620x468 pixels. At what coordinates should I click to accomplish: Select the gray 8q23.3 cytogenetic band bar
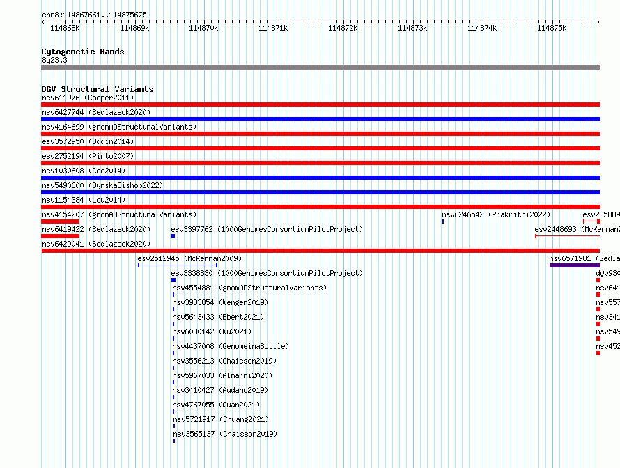320,68
